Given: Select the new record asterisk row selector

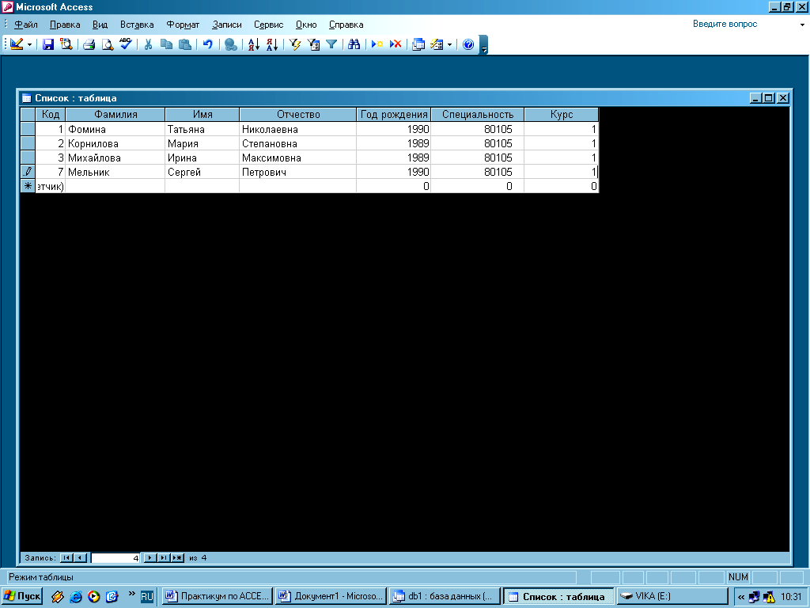Looking at the screenshot, I should click(x=28, y=186).
